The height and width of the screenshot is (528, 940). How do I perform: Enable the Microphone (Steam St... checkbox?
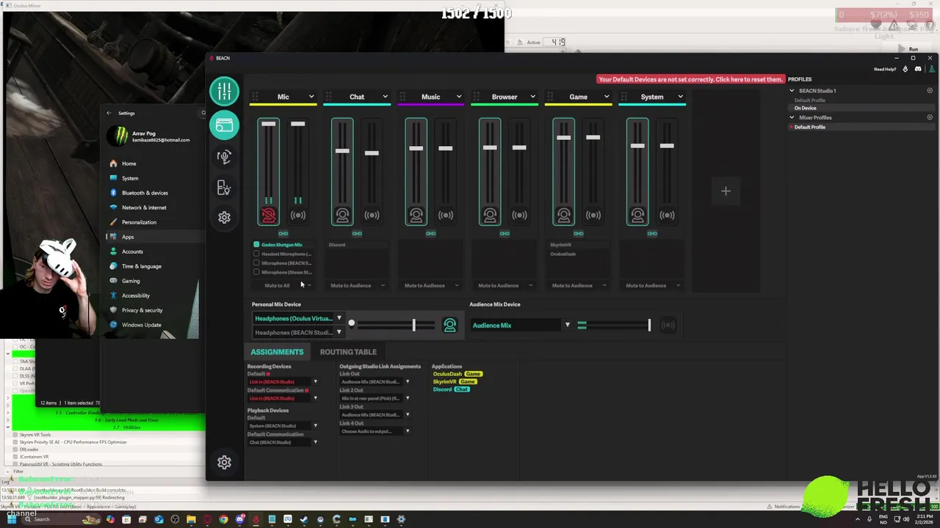pyautogui.click(x=256, y=272)
